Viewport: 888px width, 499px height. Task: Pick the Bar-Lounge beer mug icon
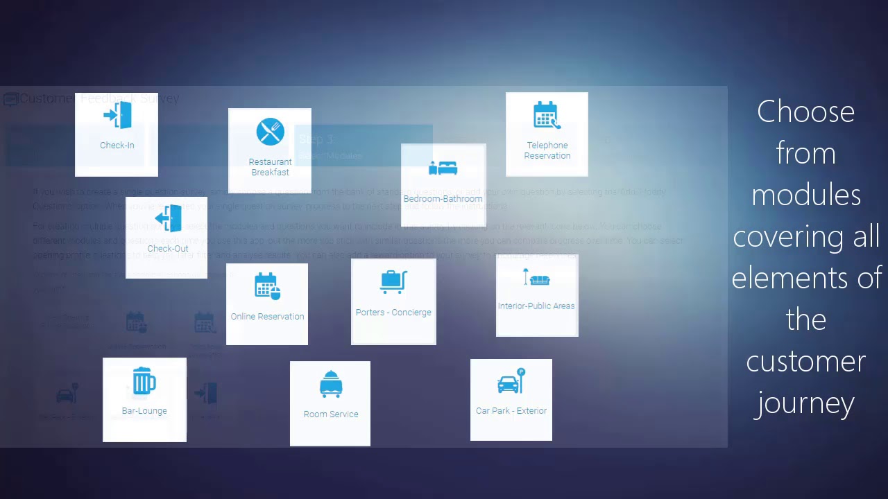pyautogui.click(x=144, y=380)
